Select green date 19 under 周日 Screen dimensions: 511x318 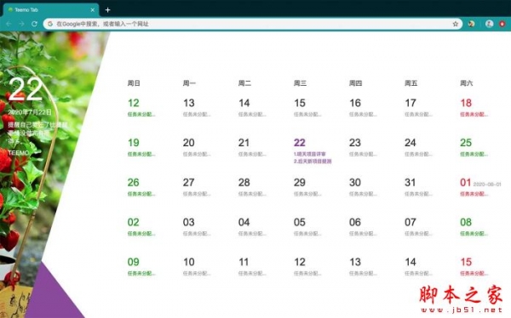tap(134, 143)
